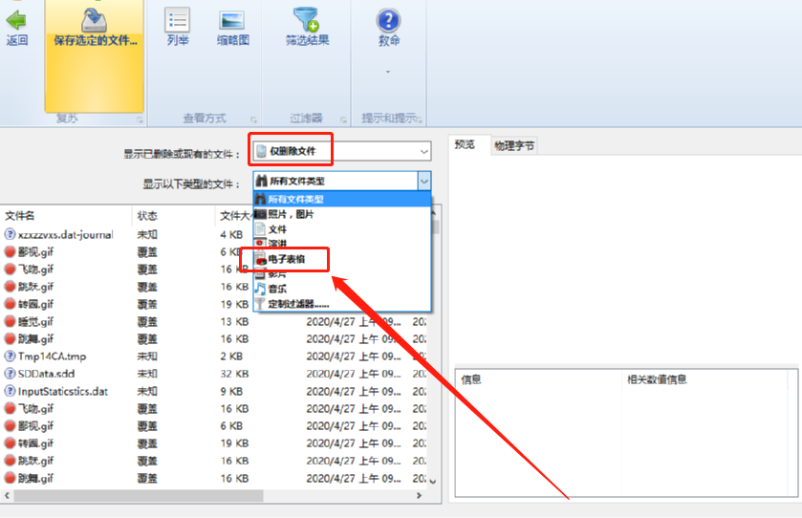
Task: Open the 提示和提示 group dialog launcher
Action: click(420, 119)
